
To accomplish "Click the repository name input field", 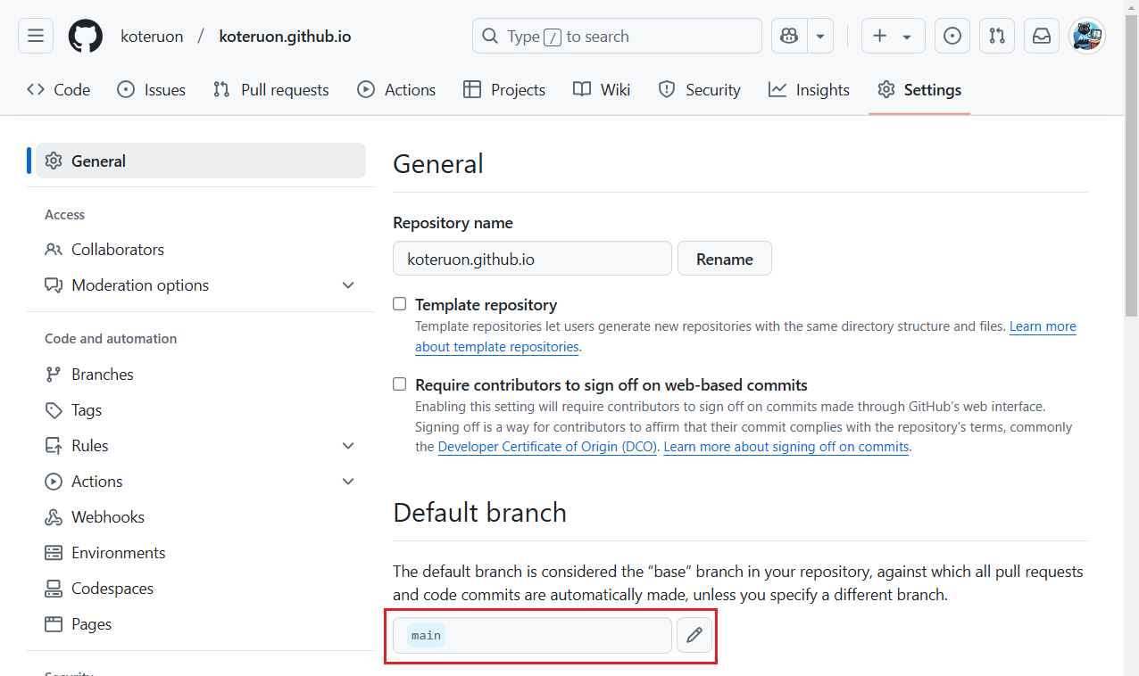I will (x=532, y=259).
